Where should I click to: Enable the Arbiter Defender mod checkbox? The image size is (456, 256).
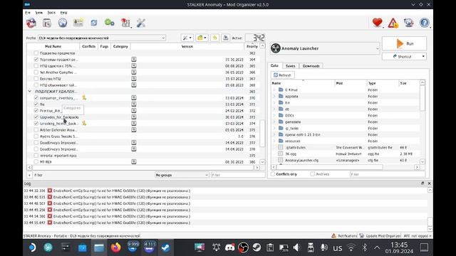coord(36,129)
